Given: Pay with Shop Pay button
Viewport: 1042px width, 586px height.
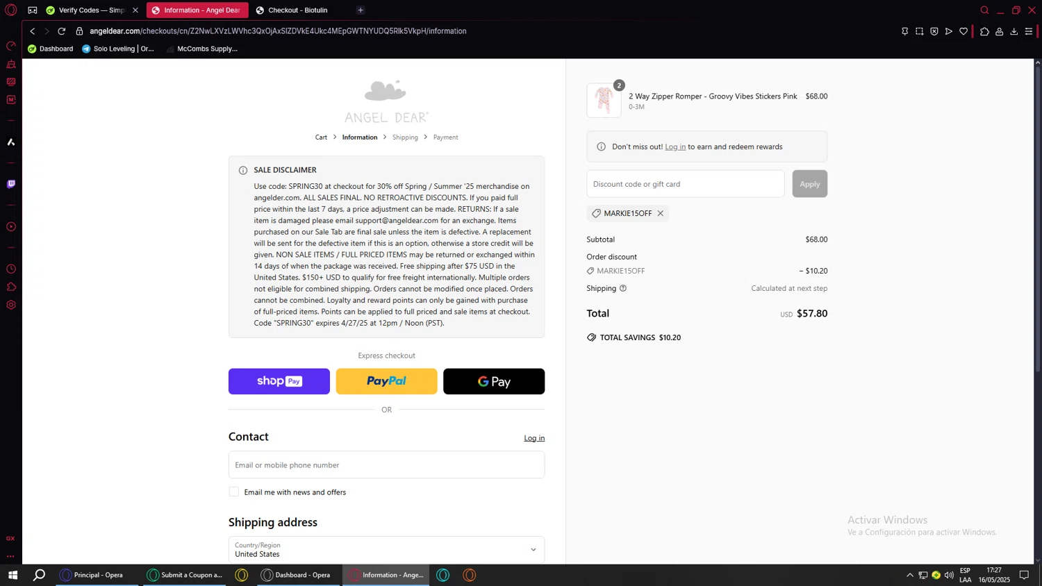Looking at the screenshot, I should click(x=279, y=381).
